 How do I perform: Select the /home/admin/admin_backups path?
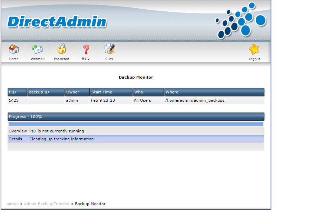point(195,100)
